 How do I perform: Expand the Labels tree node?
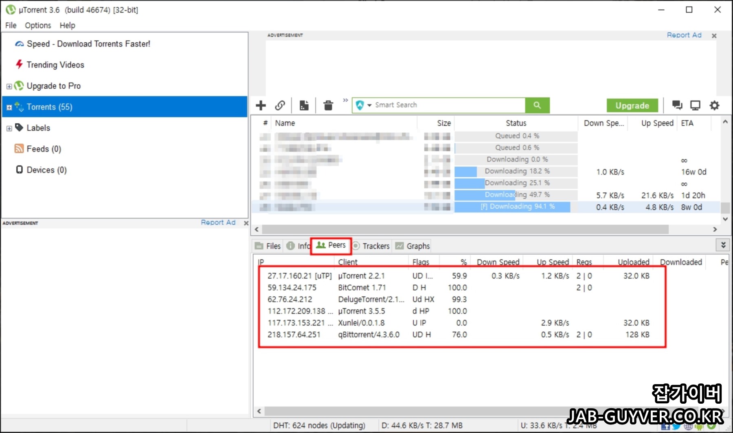(x=9, y=128)
